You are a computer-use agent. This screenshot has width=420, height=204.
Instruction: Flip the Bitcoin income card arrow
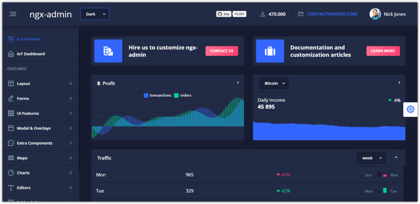399,83
